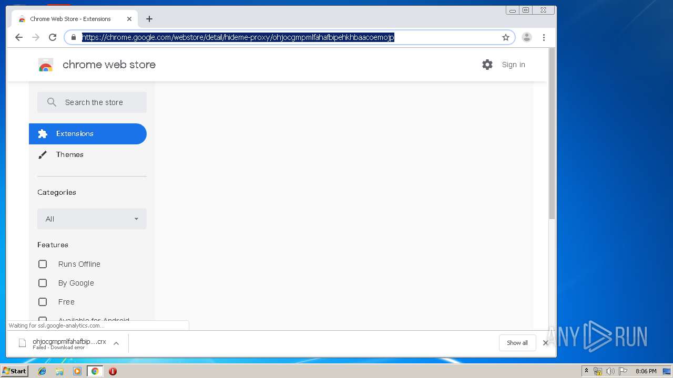The image size is (673, 378).
Task: Reload the current page
Action: click(x=53, y=37)
